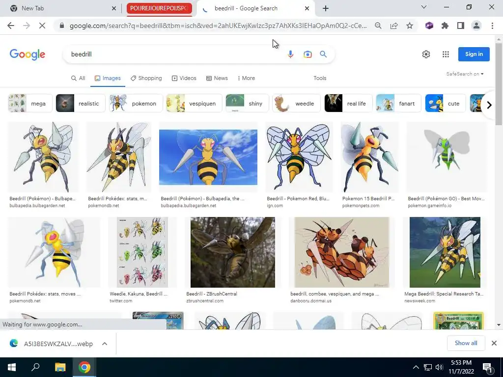Filter by the pokemon chip
This screenshot has width=503, height=377.
(x=136, y=103)
